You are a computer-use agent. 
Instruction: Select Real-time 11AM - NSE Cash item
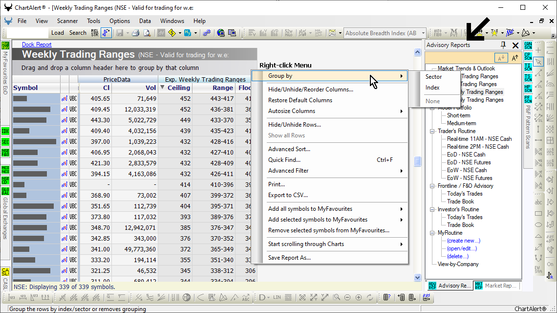pos(479,139)
